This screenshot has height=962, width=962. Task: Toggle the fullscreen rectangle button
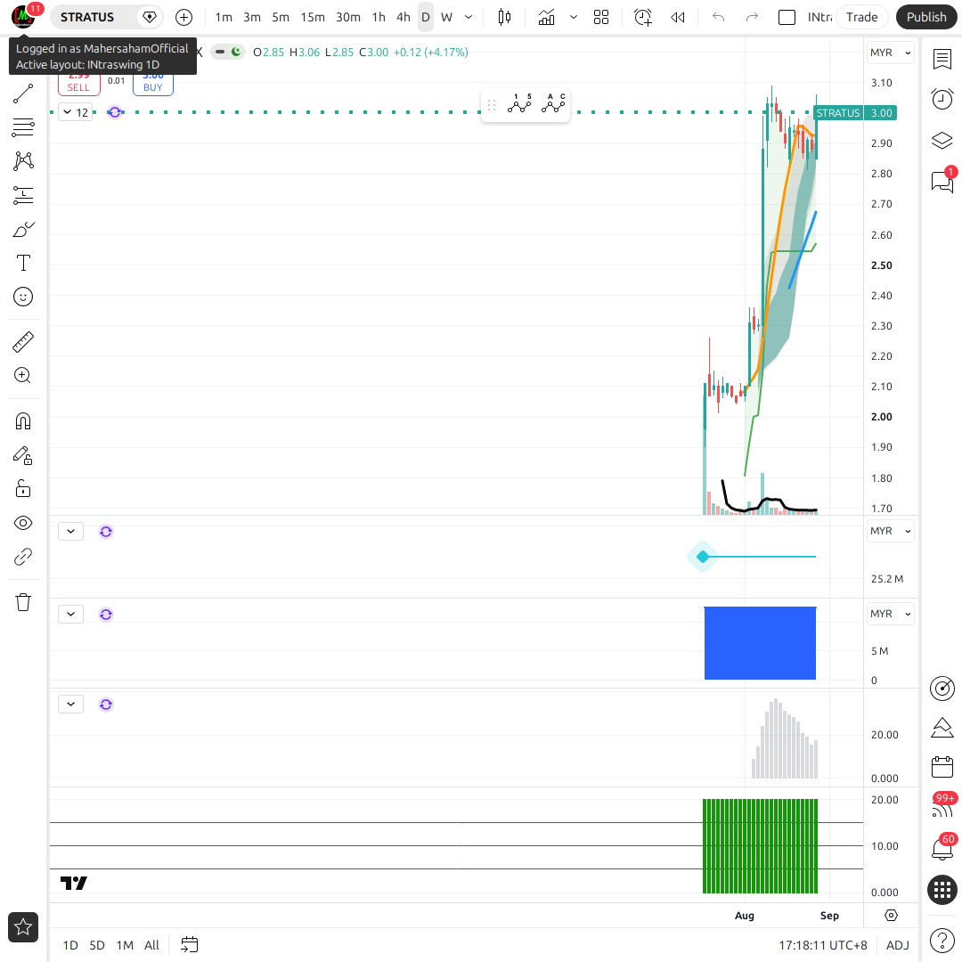(x=787, y=17)
